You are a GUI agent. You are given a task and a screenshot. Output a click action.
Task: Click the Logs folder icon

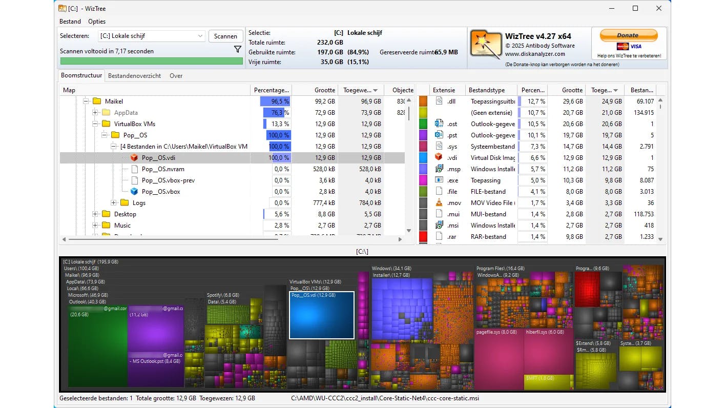pos(125,203)
